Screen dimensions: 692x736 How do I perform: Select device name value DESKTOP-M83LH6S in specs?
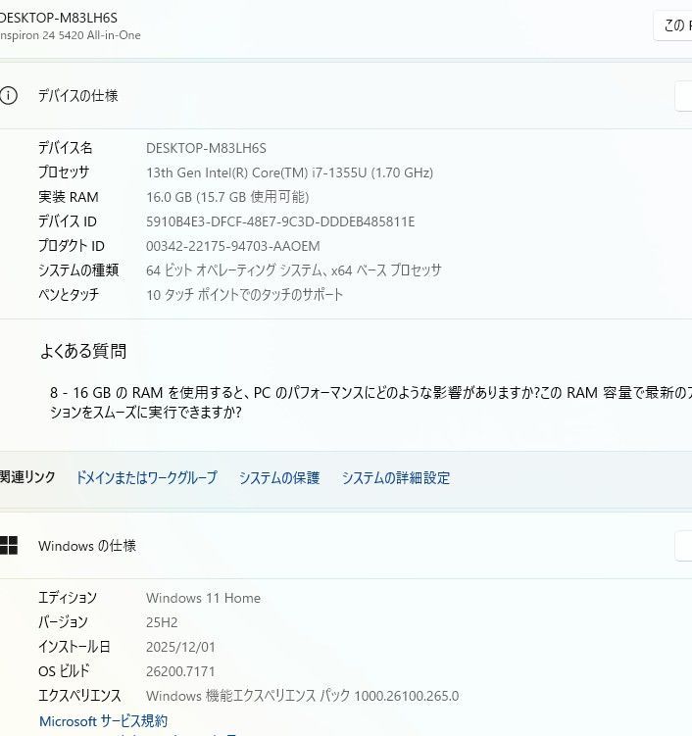pos(206,148)
